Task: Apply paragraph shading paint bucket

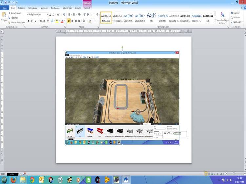Action: [90, 21]
